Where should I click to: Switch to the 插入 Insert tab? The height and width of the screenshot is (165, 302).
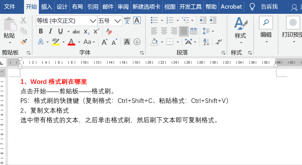coord(47,7)
